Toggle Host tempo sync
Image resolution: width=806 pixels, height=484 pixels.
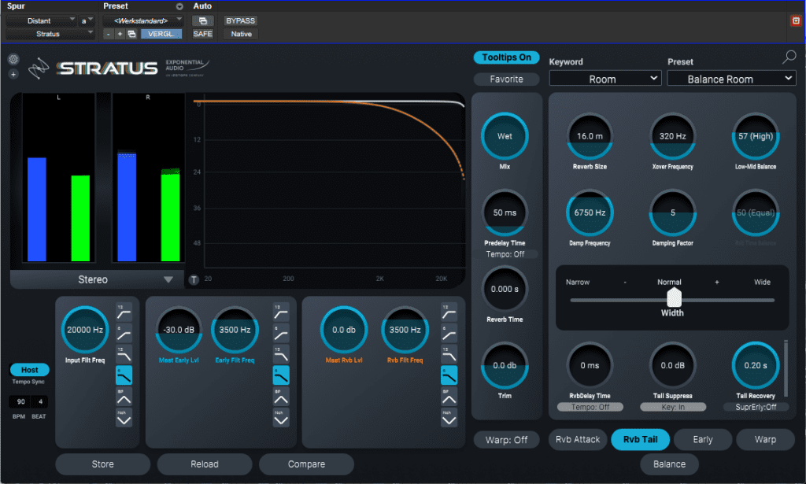[x=29, y=370]
